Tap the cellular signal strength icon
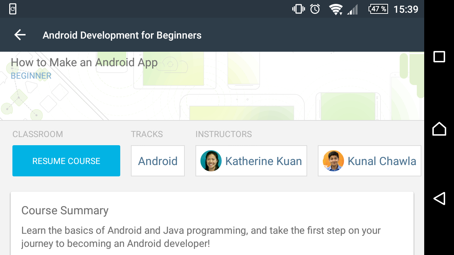Screen dimensions: 454x255 [353, 10]
